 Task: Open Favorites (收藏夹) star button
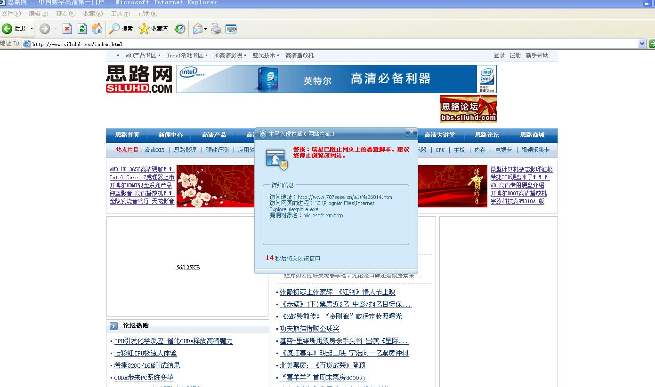tap(154, 29)
